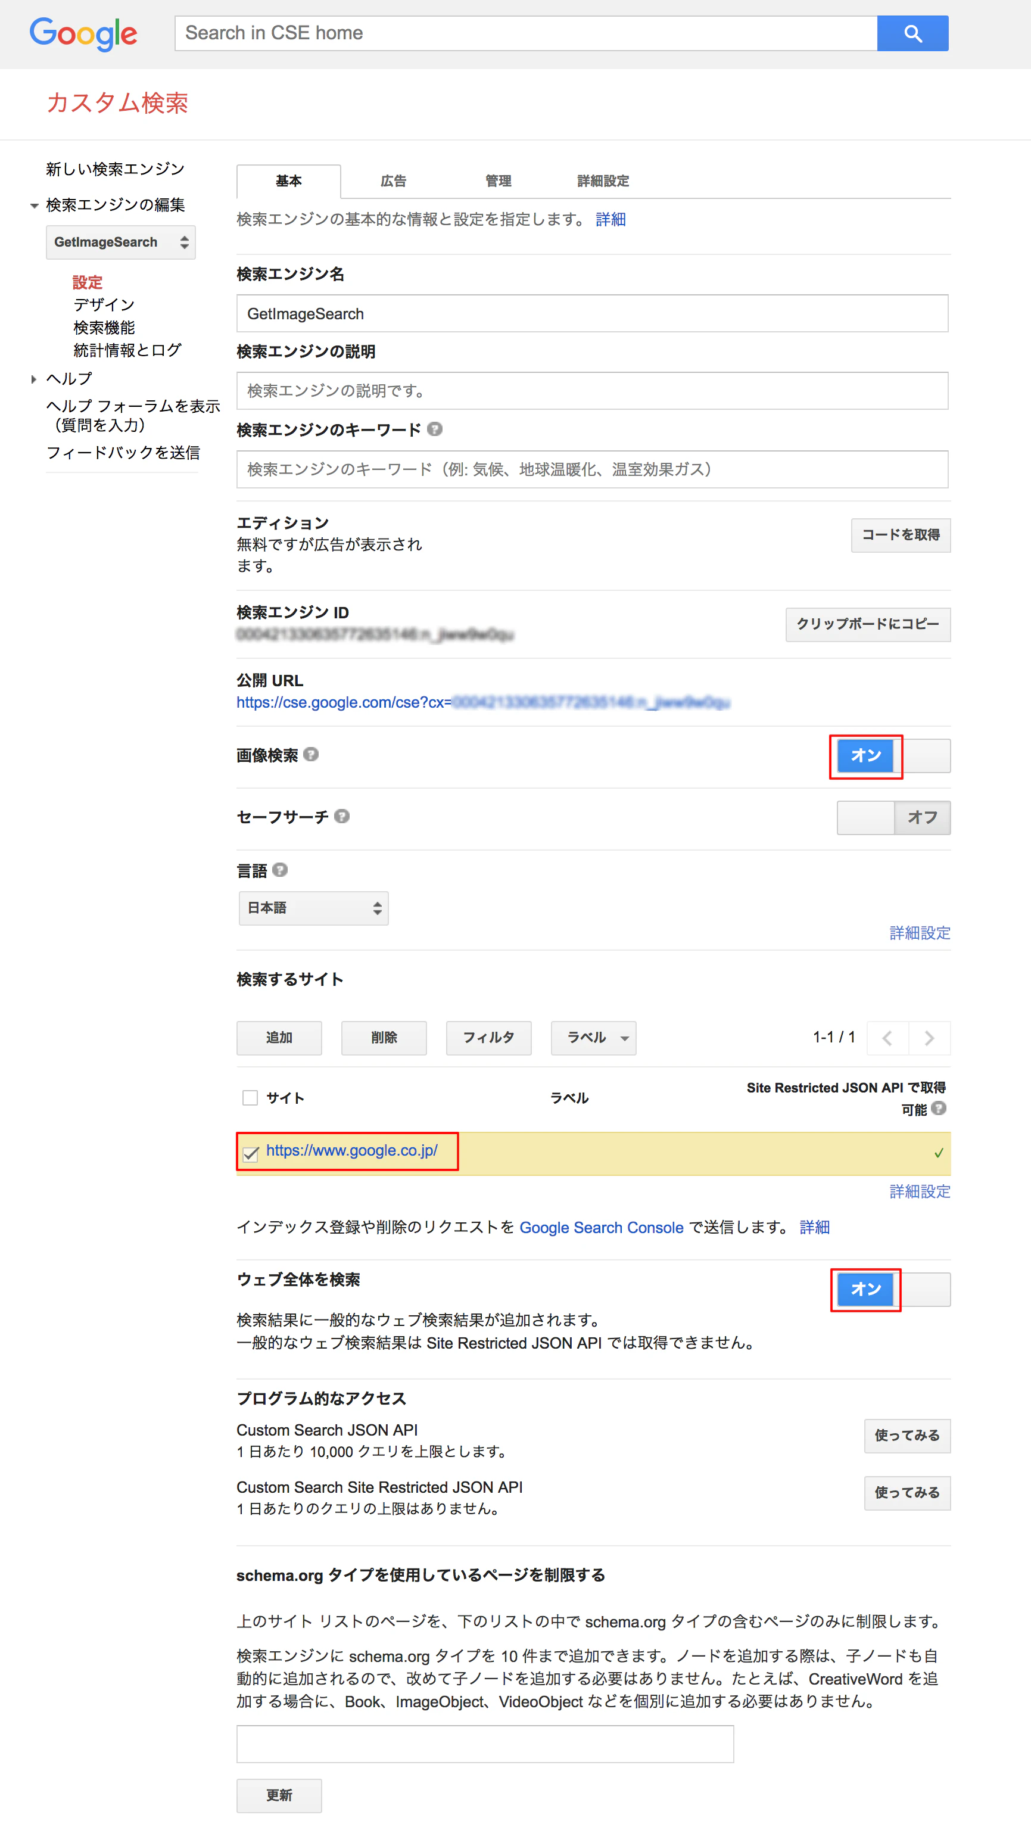Click the Google logo at the top left

click(83, 34)
